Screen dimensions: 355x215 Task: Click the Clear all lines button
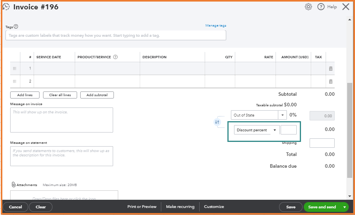click(60, 95)
